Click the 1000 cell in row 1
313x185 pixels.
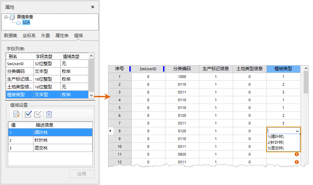(182, 77)
